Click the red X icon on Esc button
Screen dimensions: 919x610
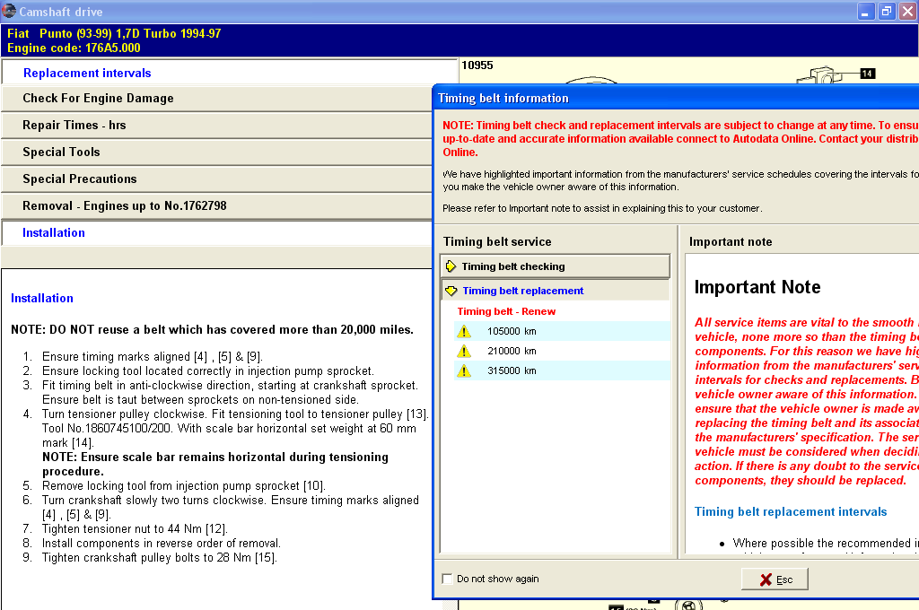tap(766, 579)
